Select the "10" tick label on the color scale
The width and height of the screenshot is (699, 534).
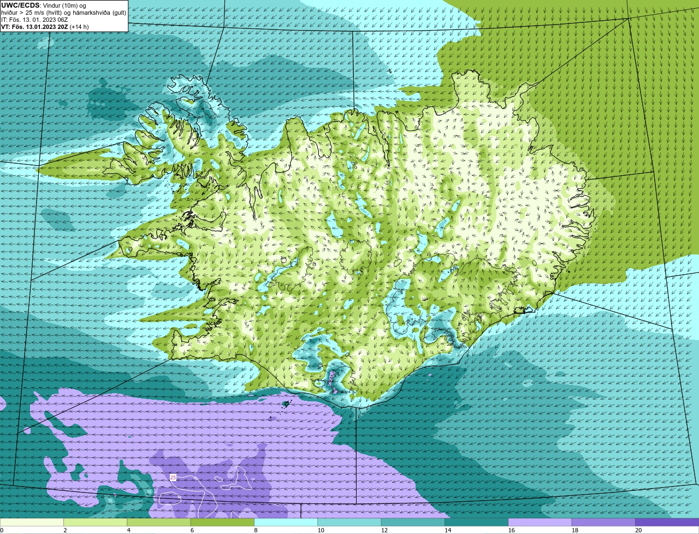321,530
